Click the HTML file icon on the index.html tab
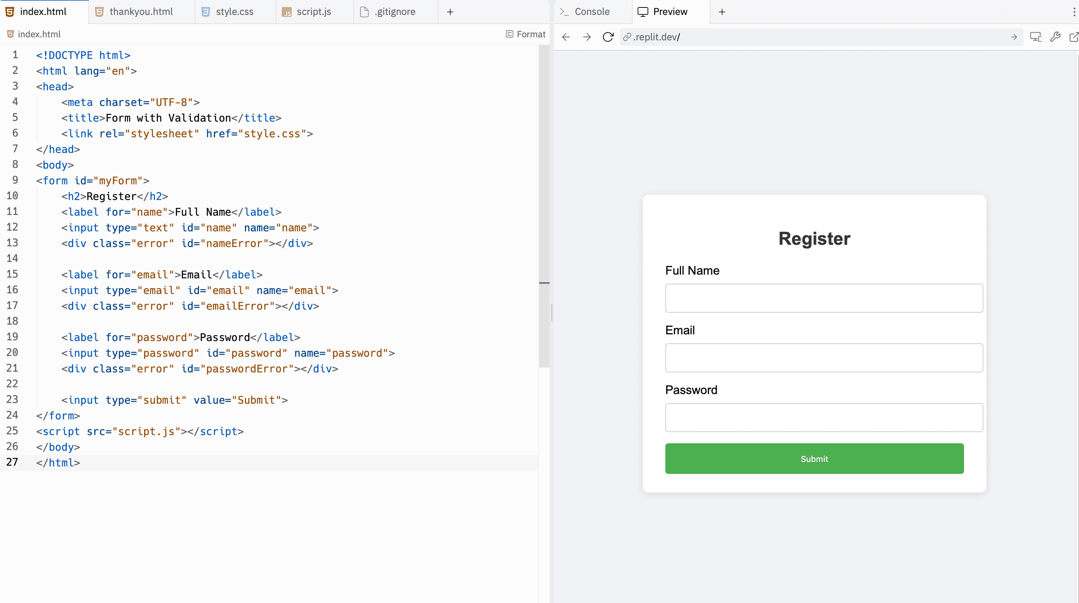 pos(10,12)
